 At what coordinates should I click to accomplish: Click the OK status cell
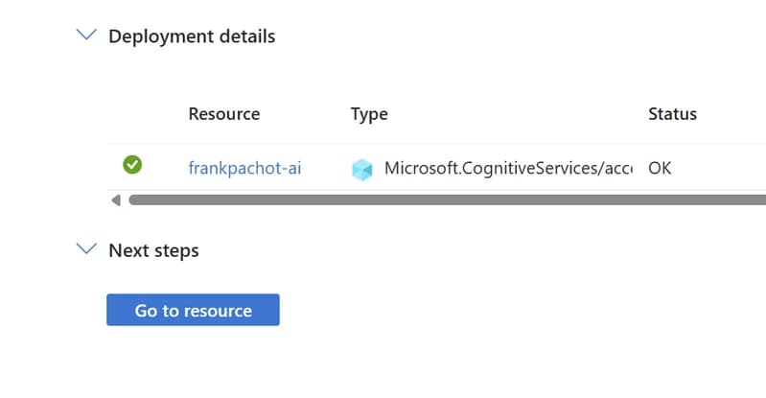[x=660, y=168]
